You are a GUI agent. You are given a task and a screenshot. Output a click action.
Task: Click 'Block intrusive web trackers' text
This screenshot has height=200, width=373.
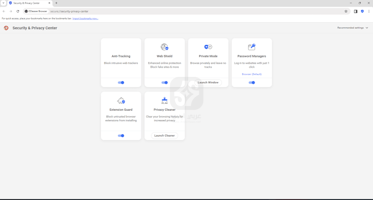(121, 63)
